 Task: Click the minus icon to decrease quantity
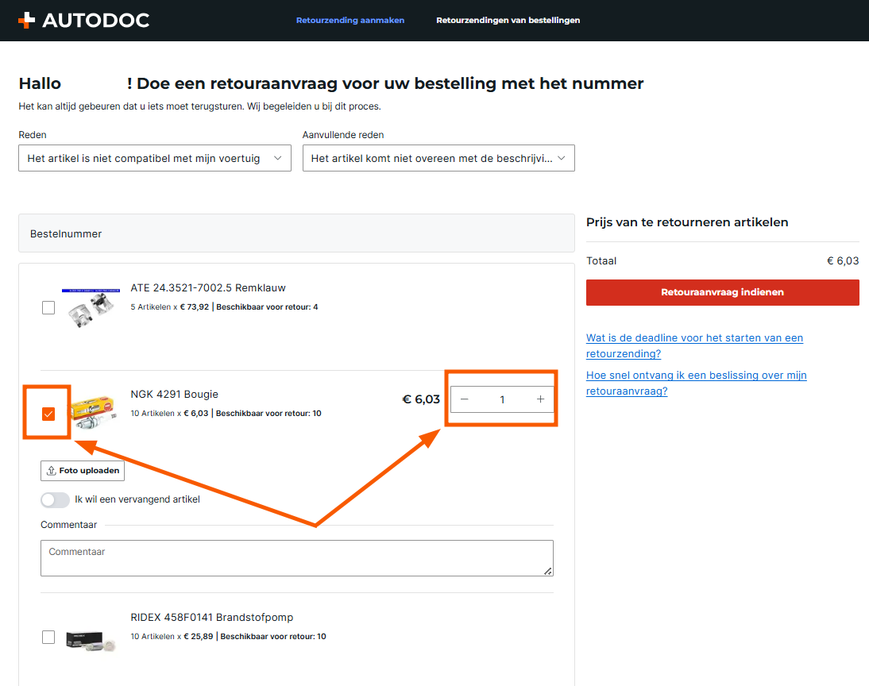click(465, 399)
